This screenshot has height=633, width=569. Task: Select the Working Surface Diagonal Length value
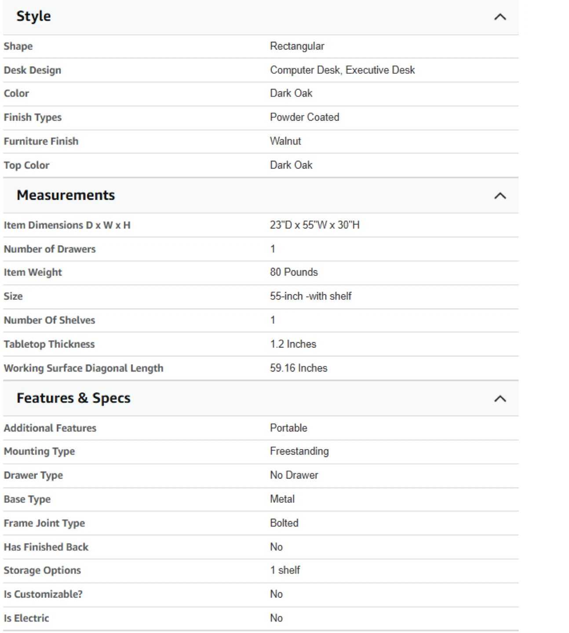[299, 368]
